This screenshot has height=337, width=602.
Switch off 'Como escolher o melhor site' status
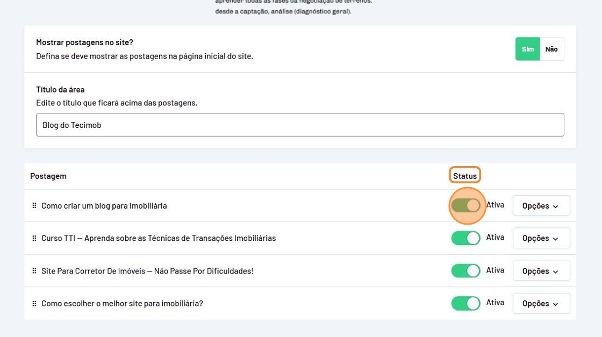465,304
